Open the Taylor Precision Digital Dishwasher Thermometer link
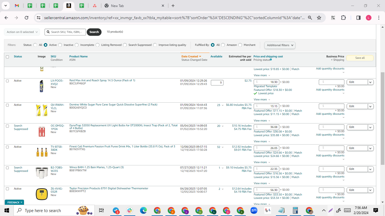The image size is (385, 216). click(109, 188)
